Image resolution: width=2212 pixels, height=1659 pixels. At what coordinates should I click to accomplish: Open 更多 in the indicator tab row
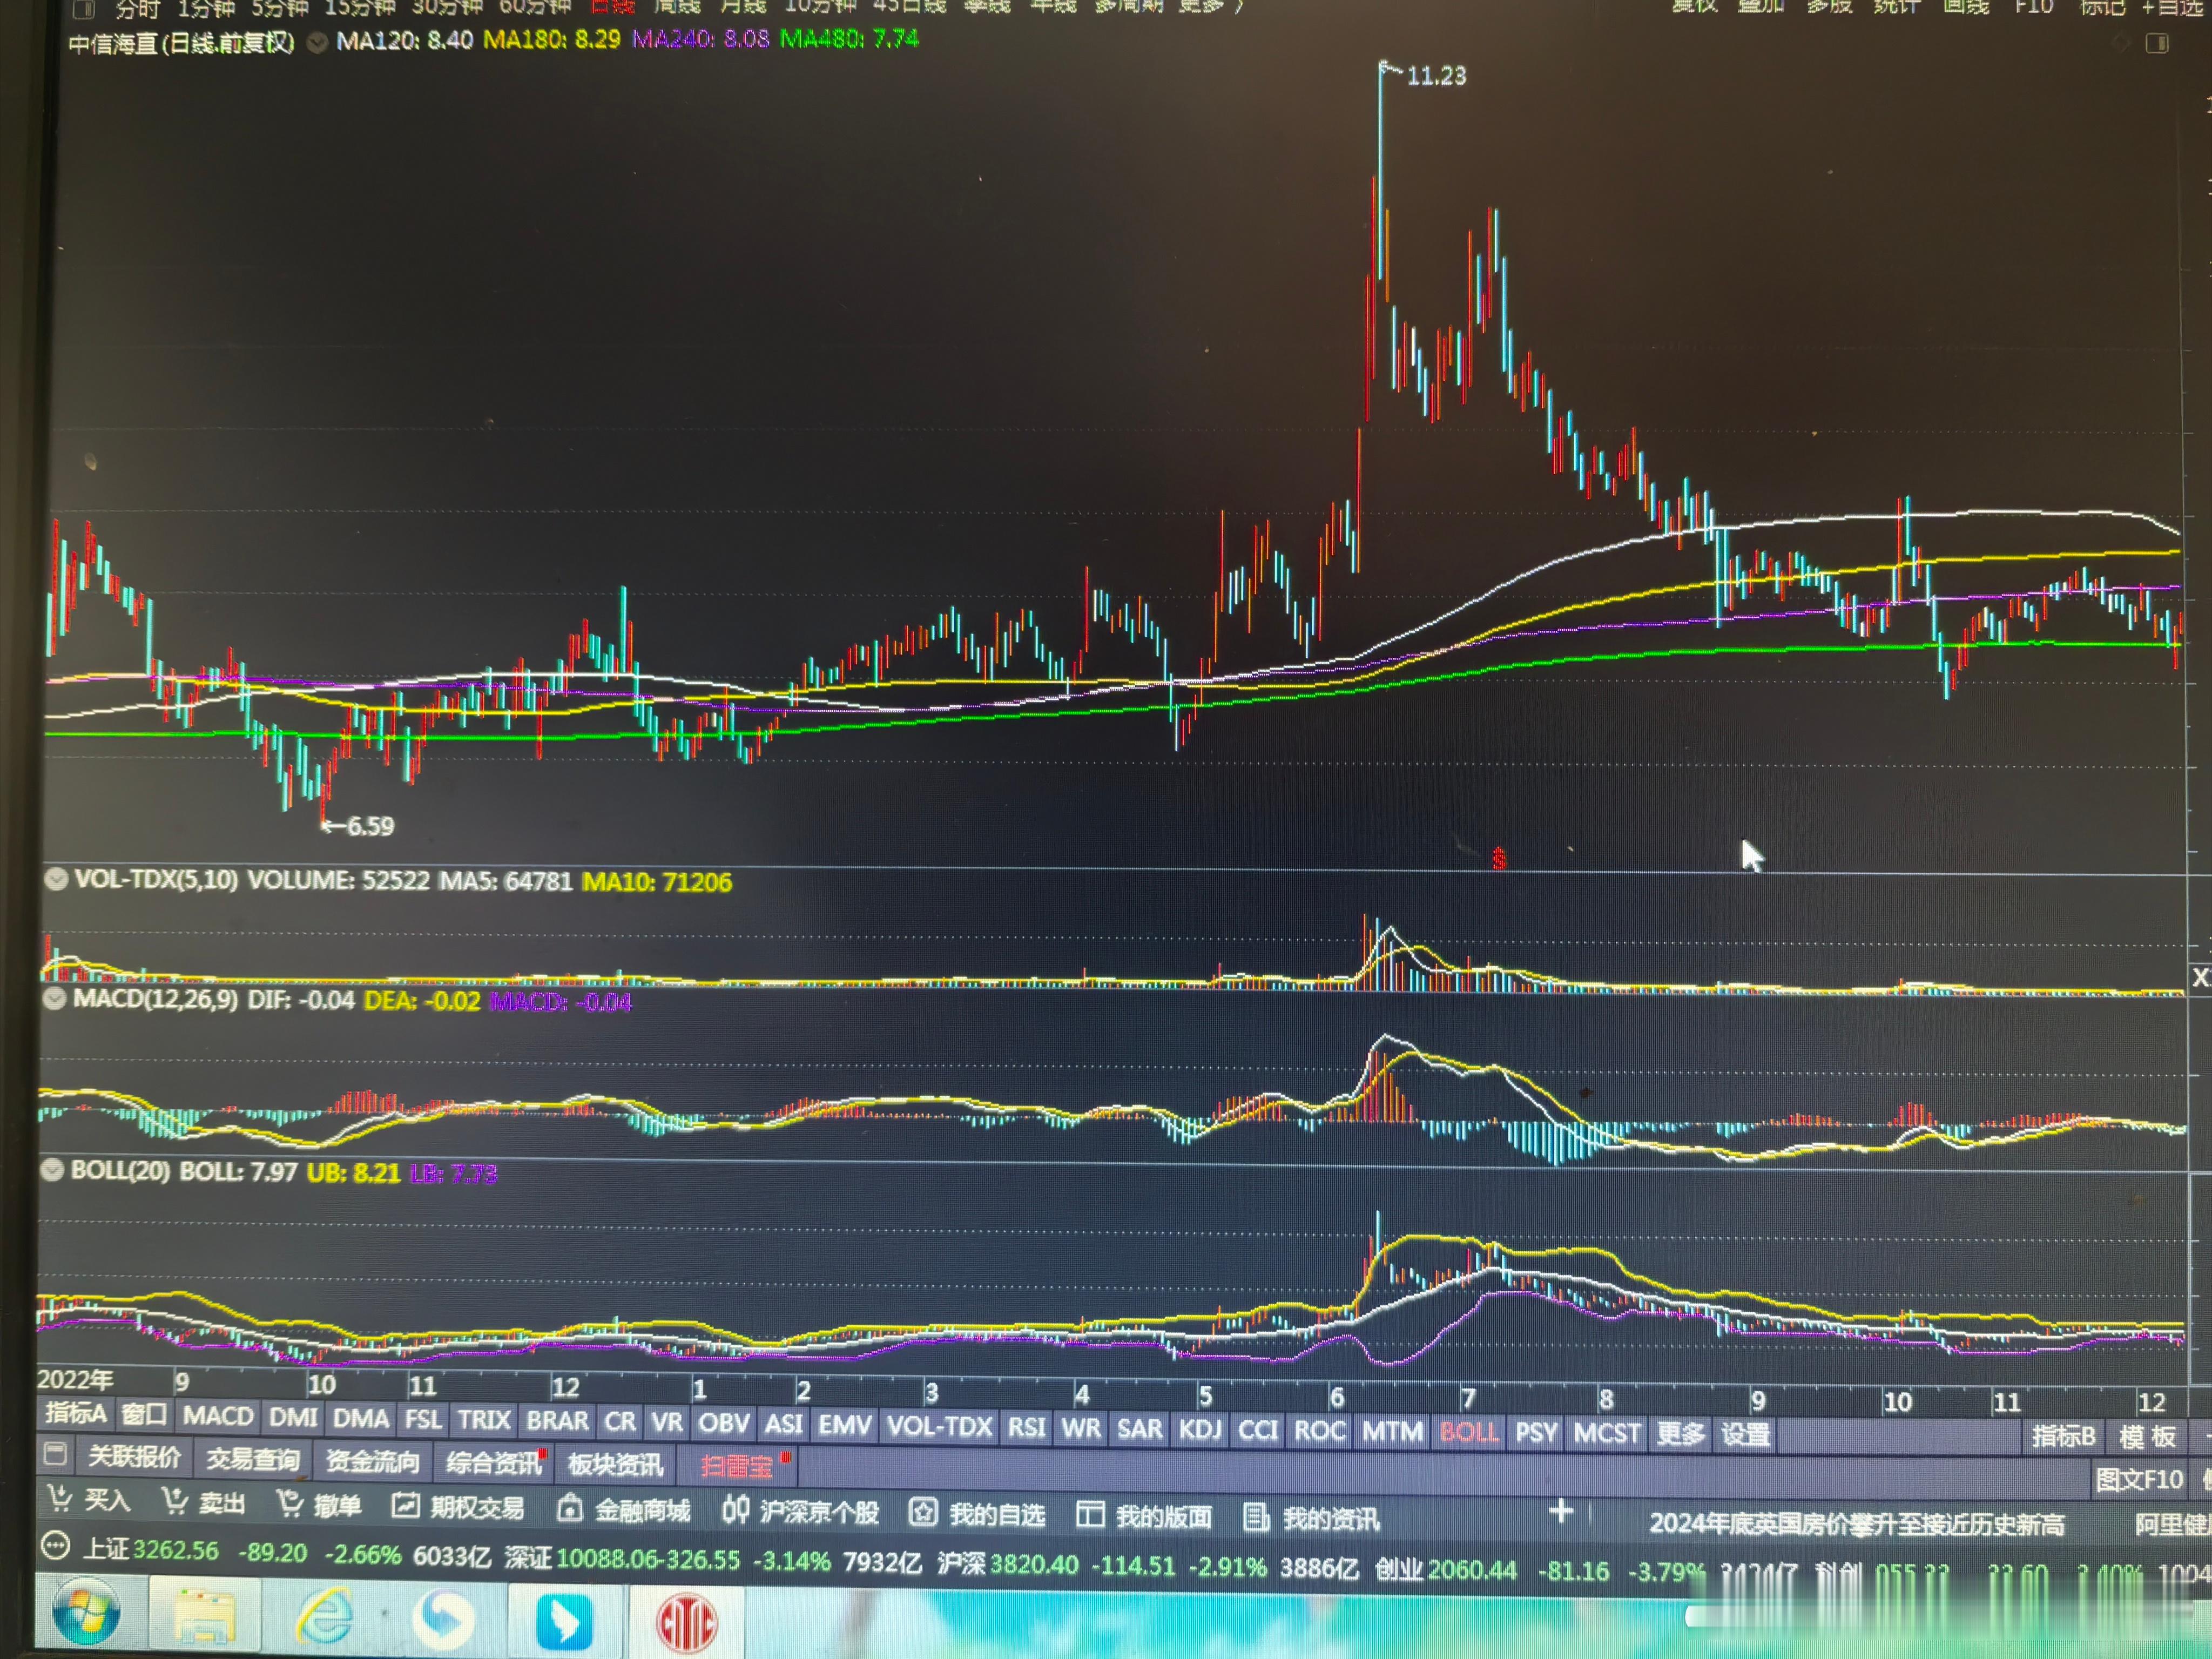[1680, 1433]
